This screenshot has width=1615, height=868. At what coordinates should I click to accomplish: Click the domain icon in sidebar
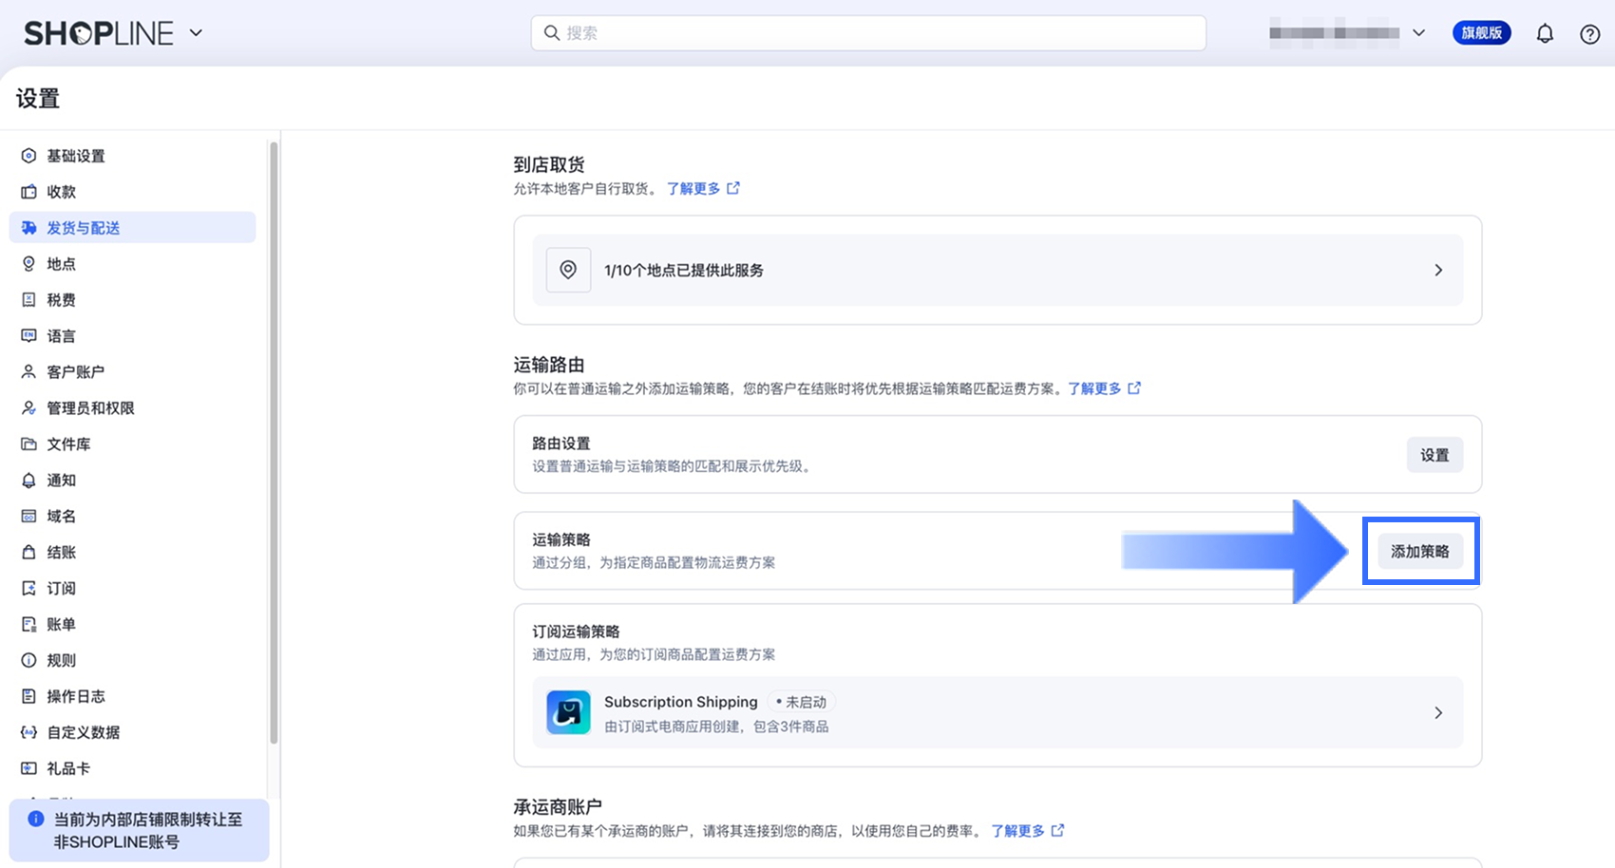[x=28, y=516]
